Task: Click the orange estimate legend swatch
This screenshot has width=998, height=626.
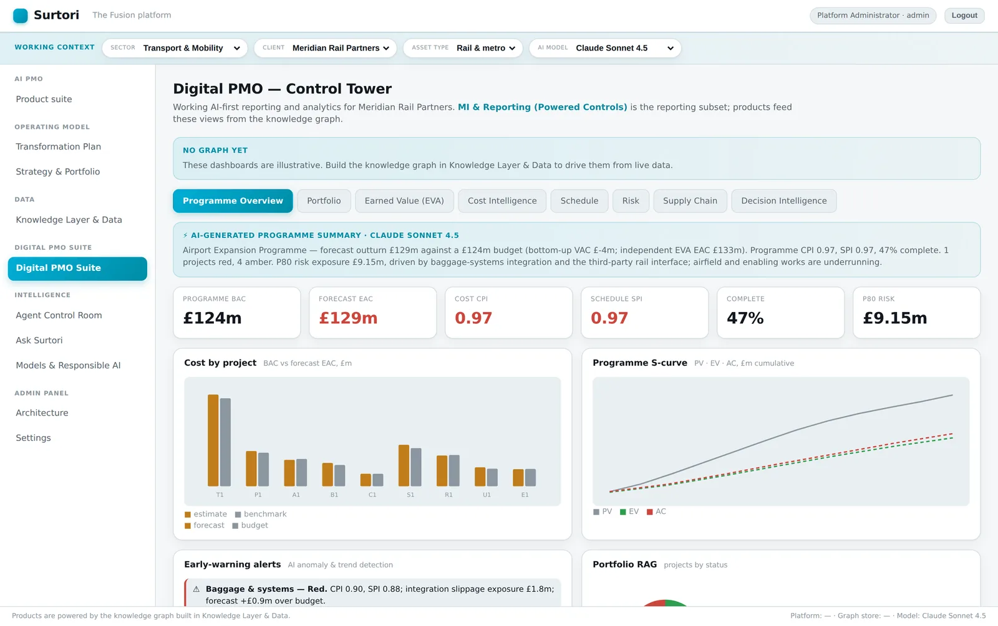Action: click(x=188, y=515)
